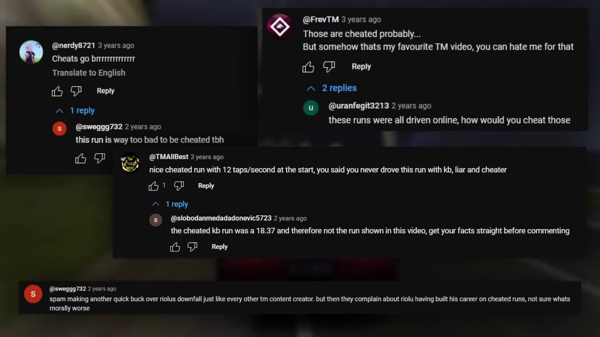Screen dimensions: 600x337
Task: Like the @TMAllBest comment showing 1 like
Action: (154, 186)
